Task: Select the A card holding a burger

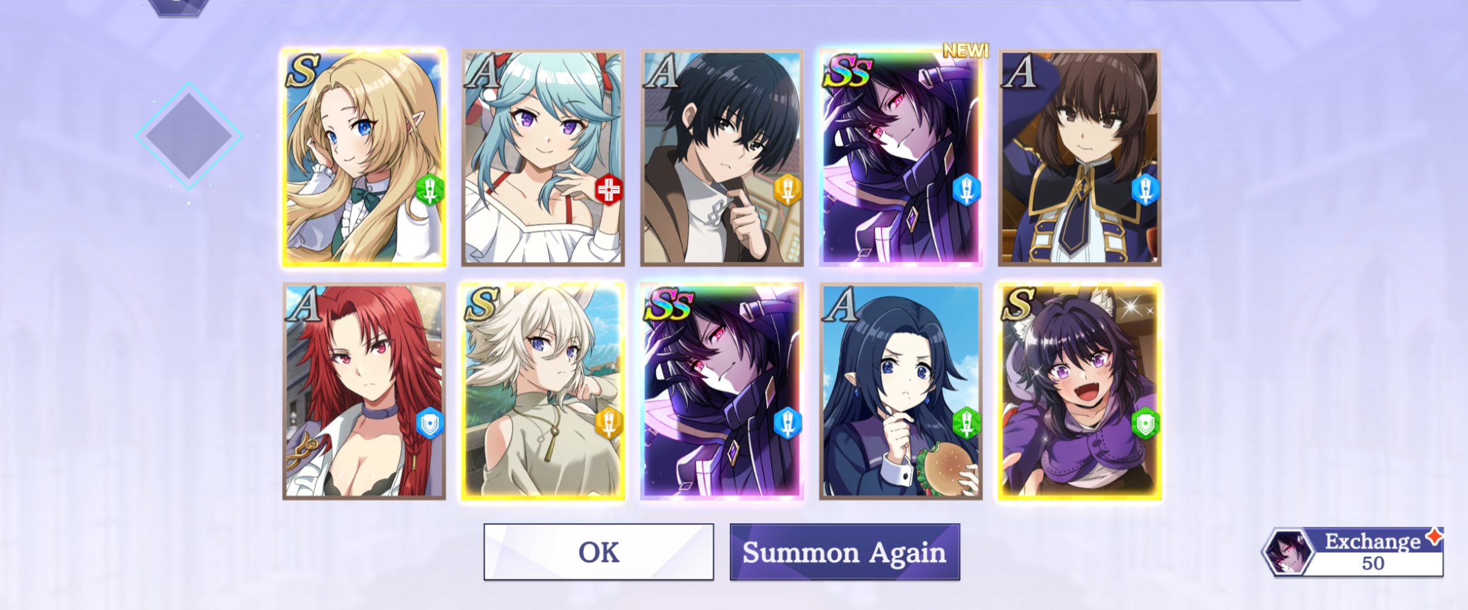Action: [x=901, y=391]
